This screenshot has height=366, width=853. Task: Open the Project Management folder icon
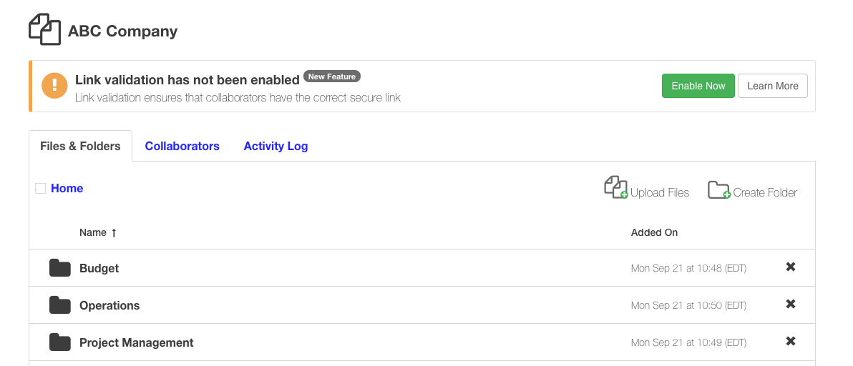click(60, 342)
